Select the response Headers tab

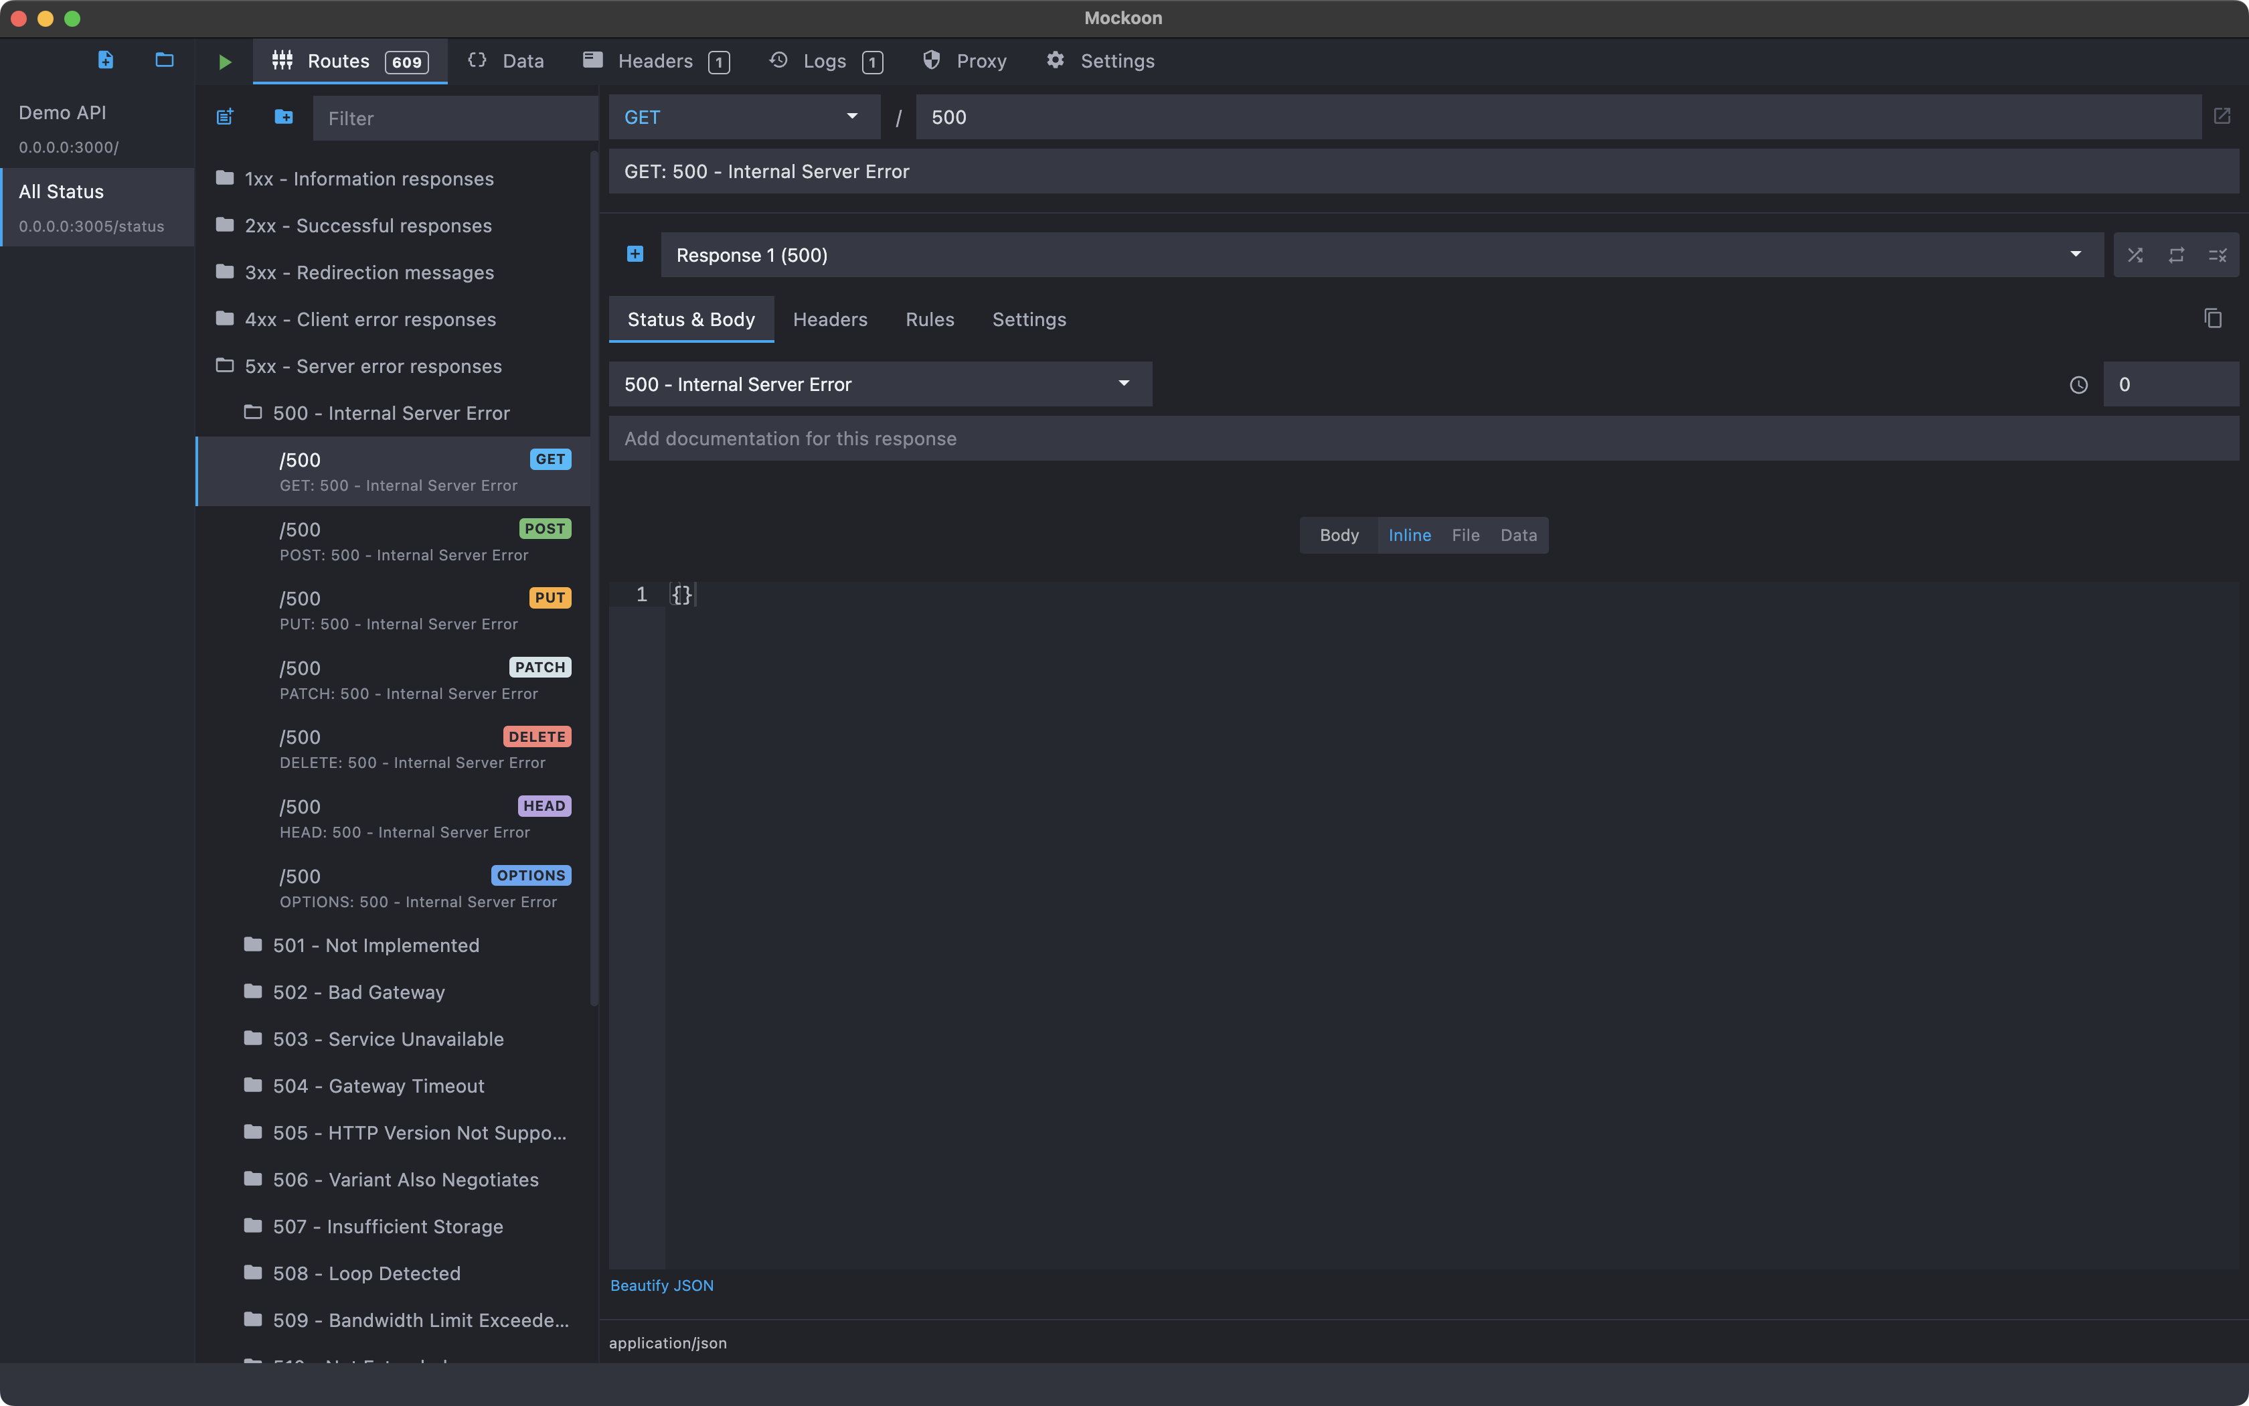click(830, 319)
